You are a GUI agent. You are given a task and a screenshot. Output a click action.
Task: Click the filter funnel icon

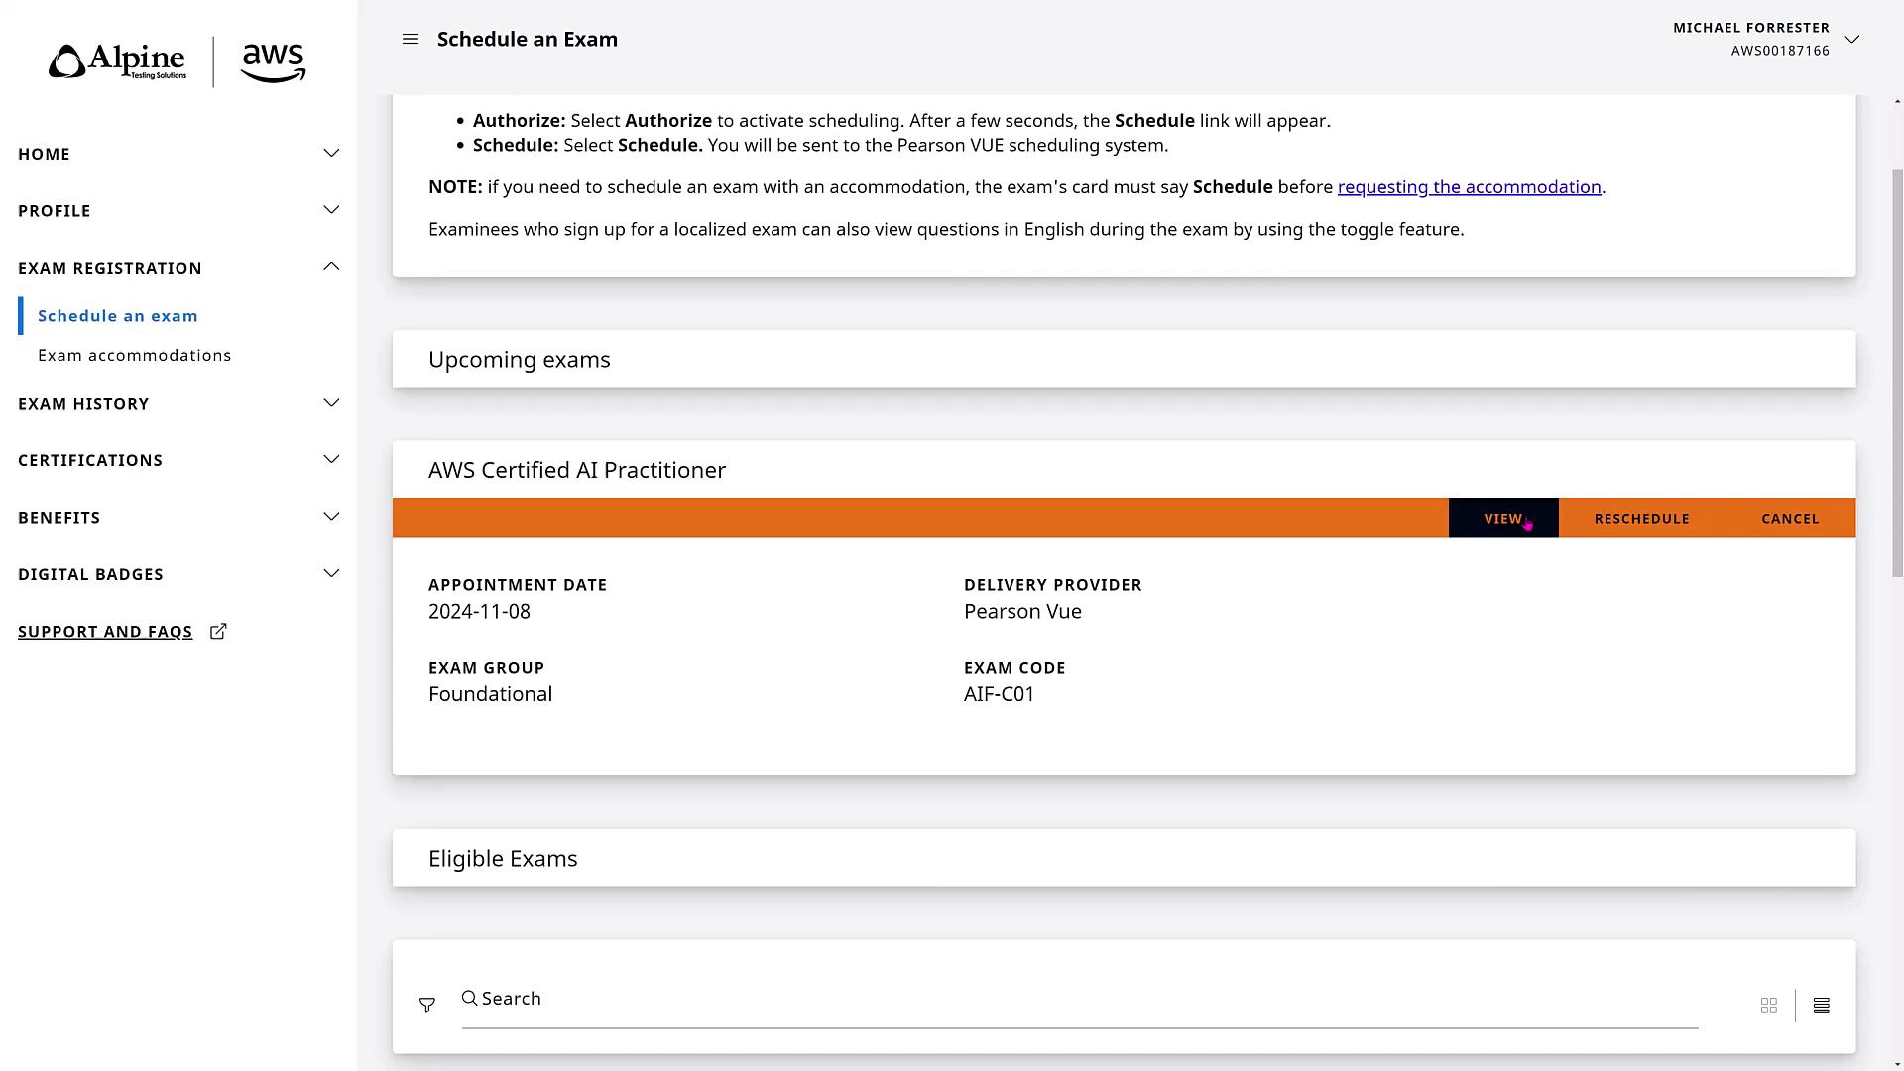pyautogui.click(x=427, y=1006)
